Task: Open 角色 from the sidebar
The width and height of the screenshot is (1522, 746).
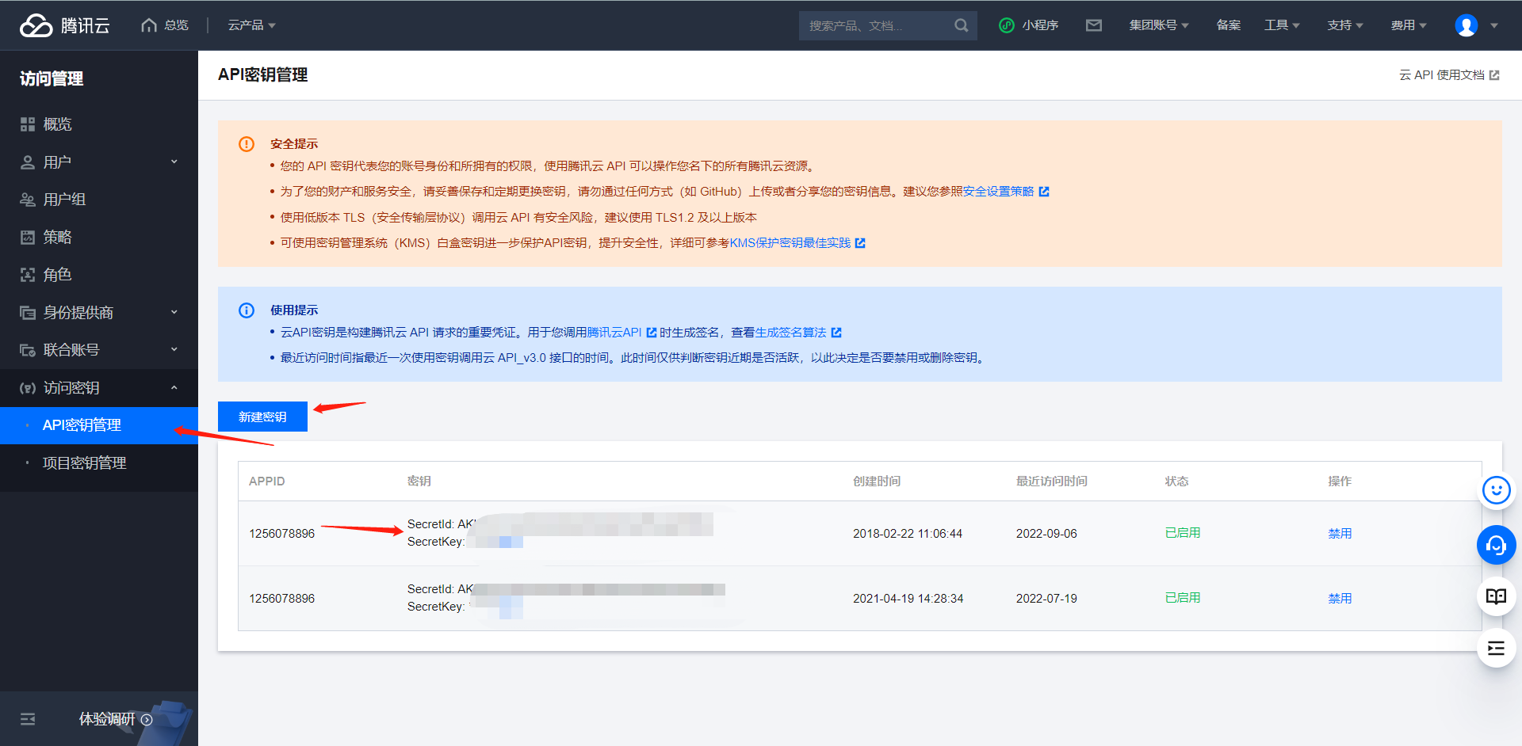Action: pyautogui.click(x=59, y=274)
